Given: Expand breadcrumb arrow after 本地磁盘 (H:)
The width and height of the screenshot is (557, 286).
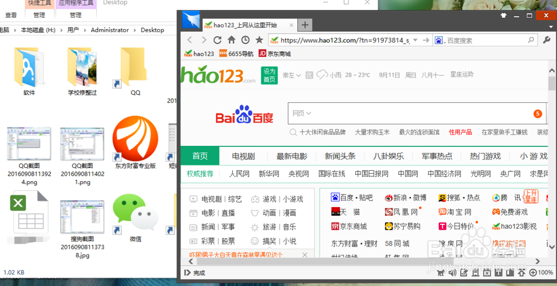Looking at the screenshot, I should click(61, 30).
